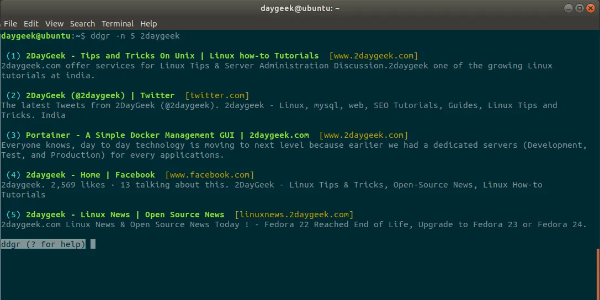Click the ddgr prompt cursor
Viewport: 600px width, 300px height.
pyautogui.click(x=93, y=244)
